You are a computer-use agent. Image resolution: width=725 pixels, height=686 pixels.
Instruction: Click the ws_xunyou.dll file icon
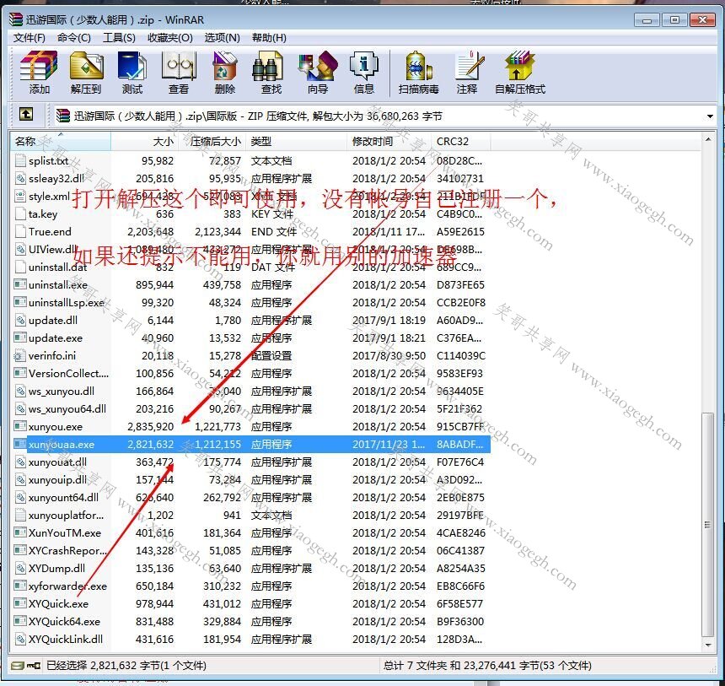[x=20, y=392]
